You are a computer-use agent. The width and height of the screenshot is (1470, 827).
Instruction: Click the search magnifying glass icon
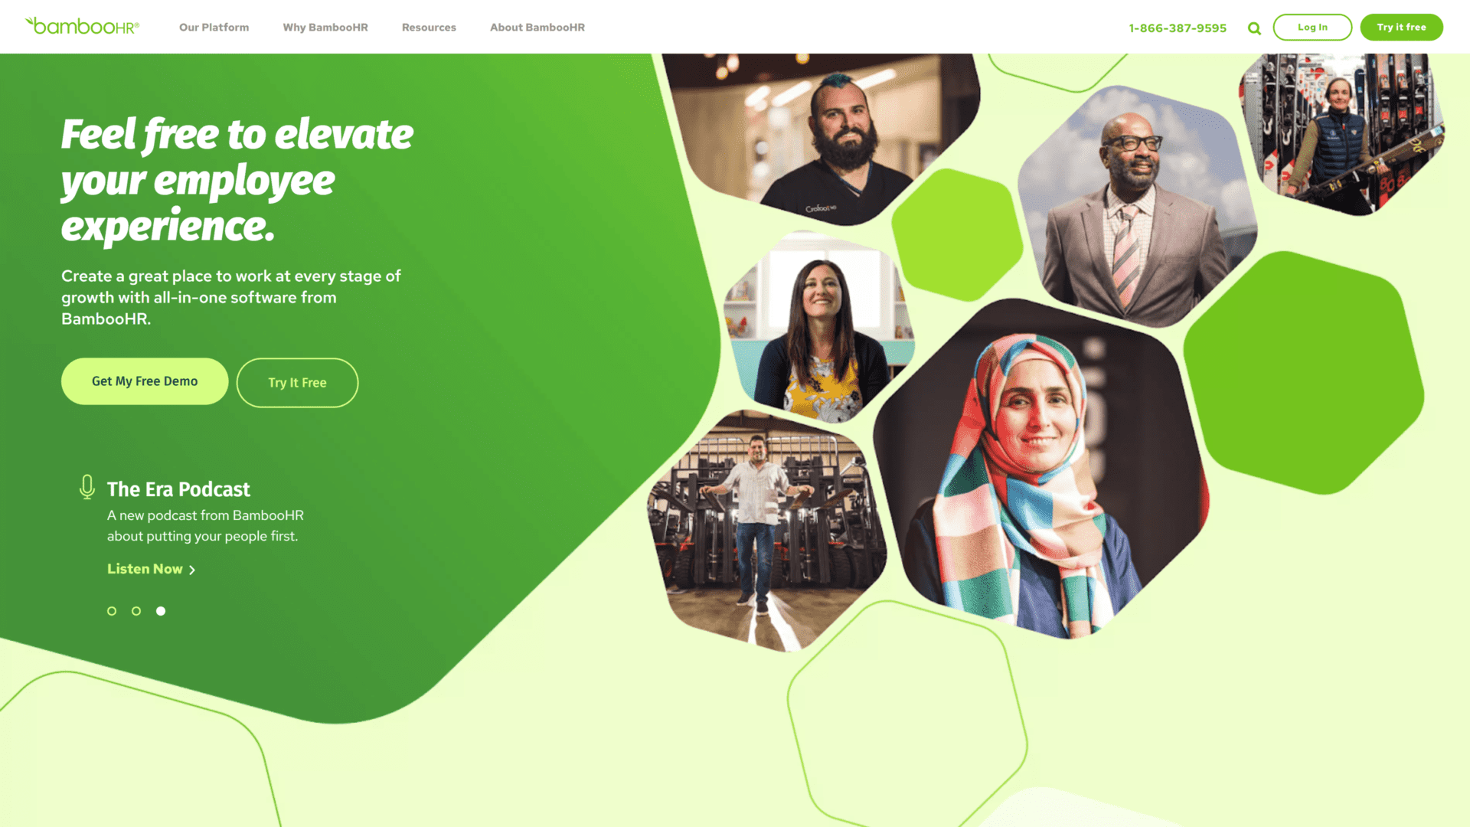coord(1254,28)
